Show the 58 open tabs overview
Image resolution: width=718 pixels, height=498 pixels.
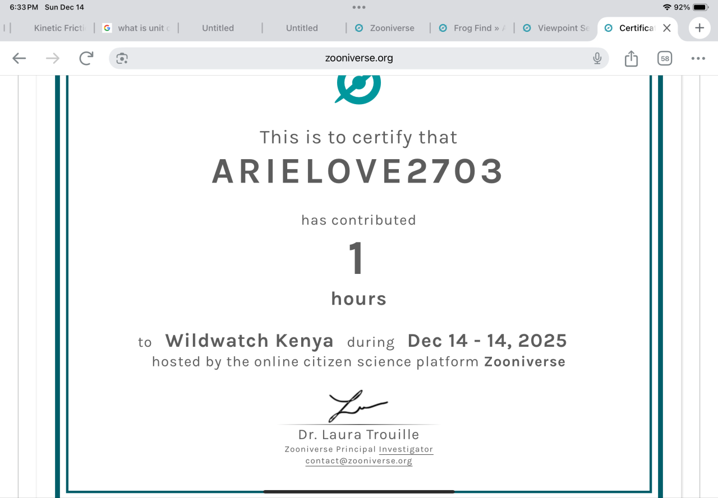pyautogui.click(x=665, y=58)
